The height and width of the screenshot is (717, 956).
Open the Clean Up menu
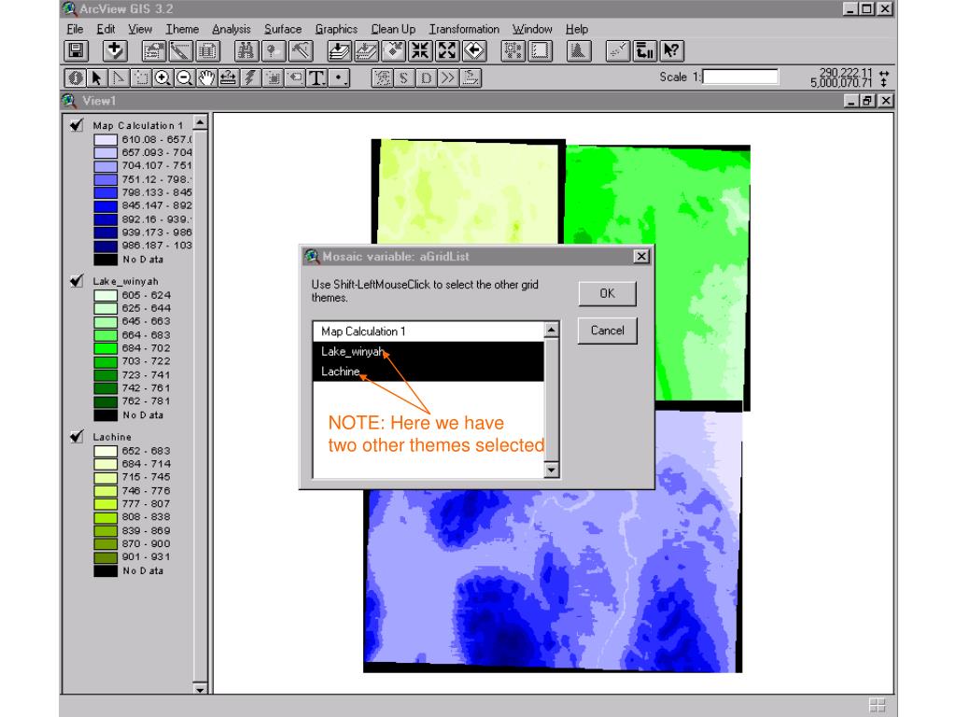393,29
